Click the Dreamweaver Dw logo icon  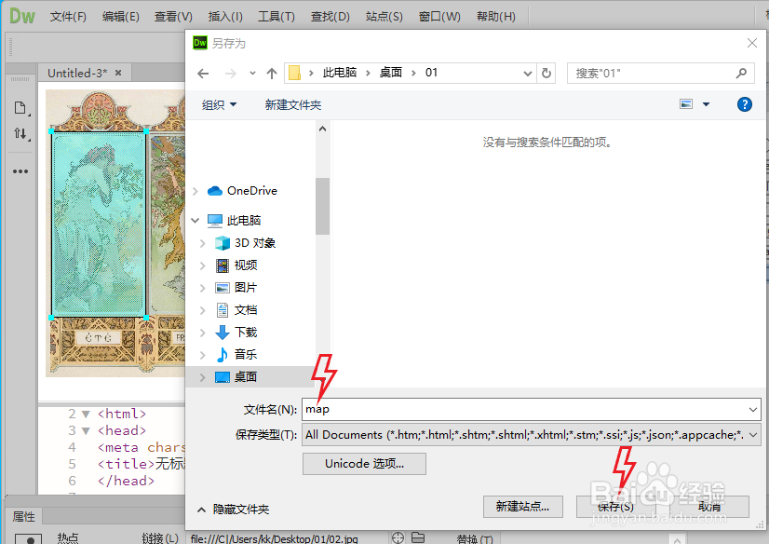(x=22, y=16)
